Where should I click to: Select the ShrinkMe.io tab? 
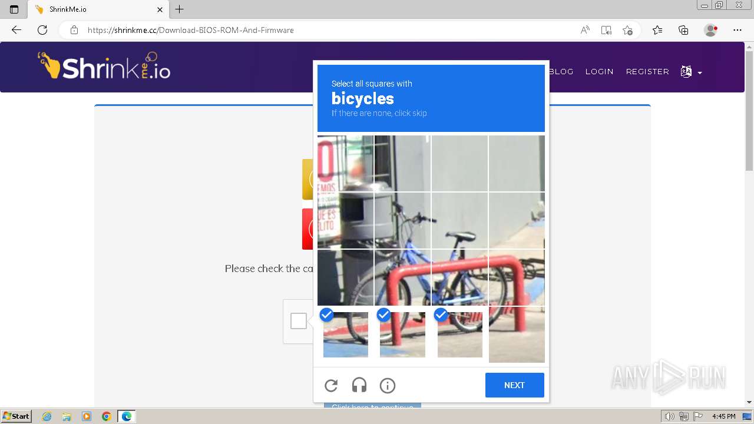click(x=98, y=9)
